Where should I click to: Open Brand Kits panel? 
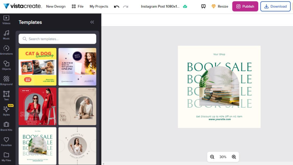pyautogui.click(x=6, y=126)
